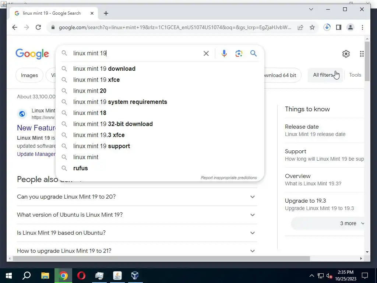Open the Google apps grid

tap(362, 54)
